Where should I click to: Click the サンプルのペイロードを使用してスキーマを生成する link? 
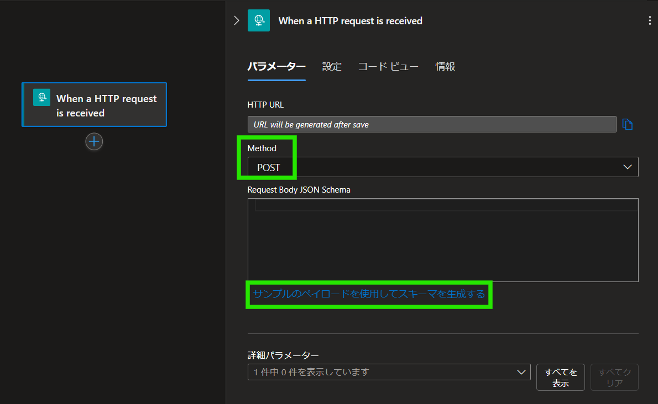(369, 294)
